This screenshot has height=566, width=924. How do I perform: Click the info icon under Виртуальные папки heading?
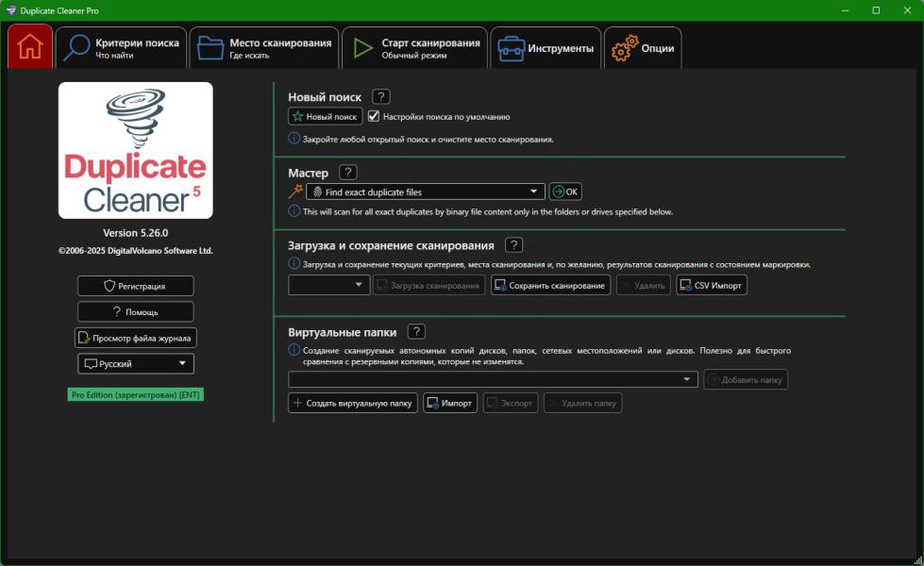tap(294, 350)
